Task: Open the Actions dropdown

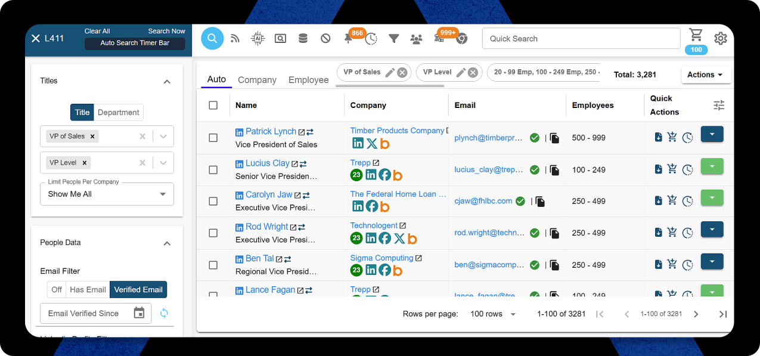Action: [706, 75]
